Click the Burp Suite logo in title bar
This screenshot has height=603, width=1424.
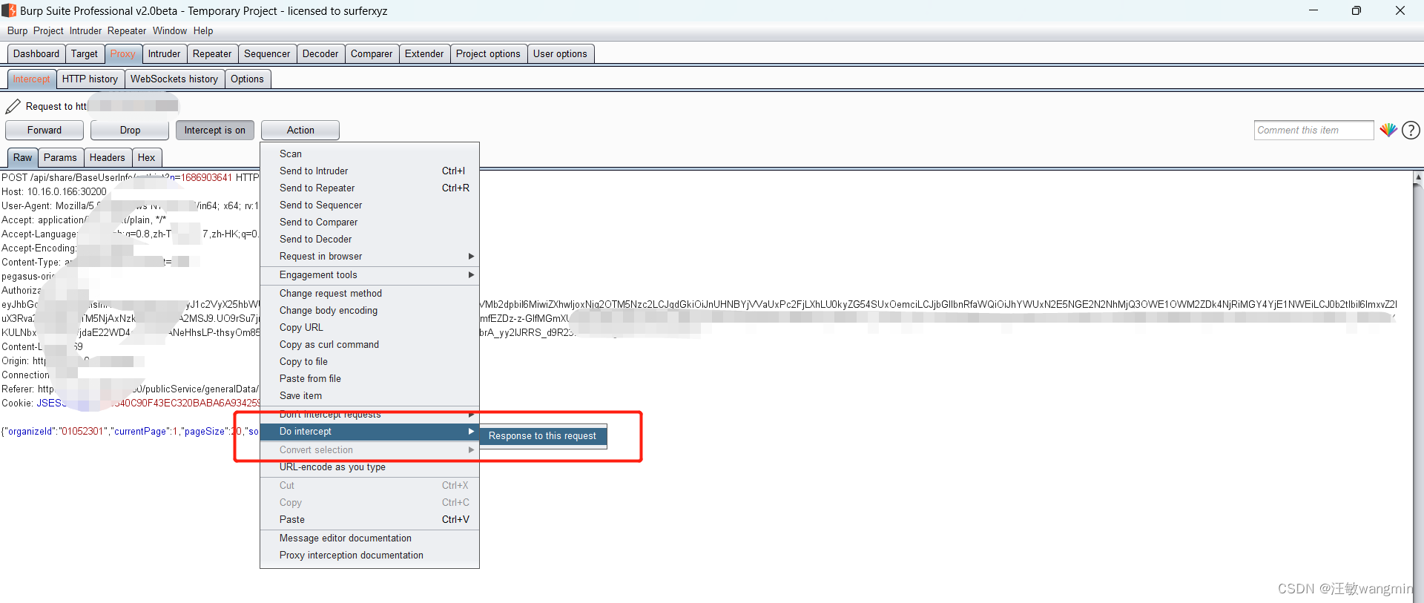pos(8,10)
